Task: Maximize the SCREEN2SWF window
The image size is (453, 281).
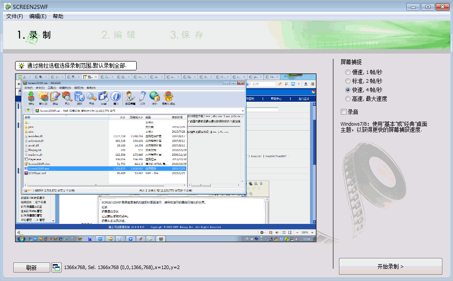Action: coord(428,7)
